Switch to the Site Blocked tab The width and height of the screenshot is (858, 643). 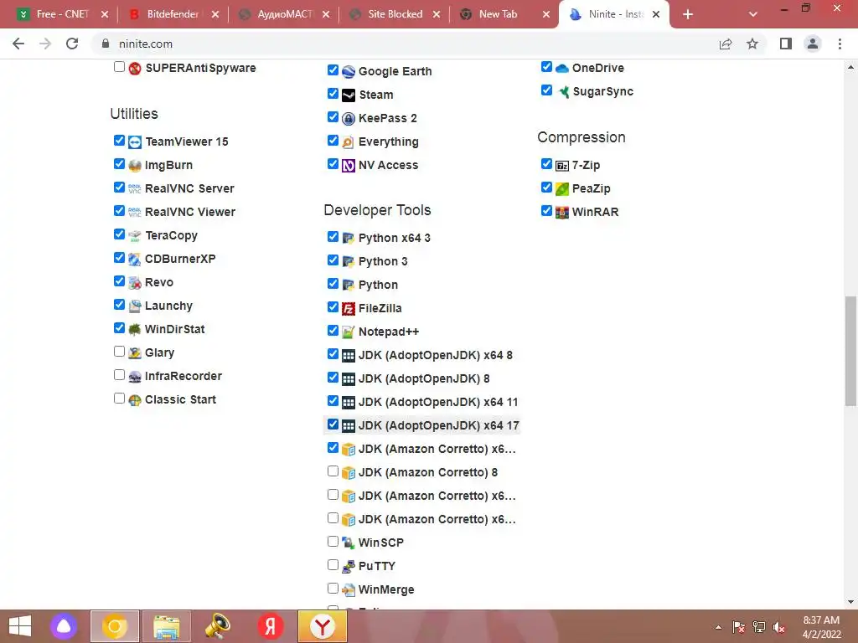(395, 14)
